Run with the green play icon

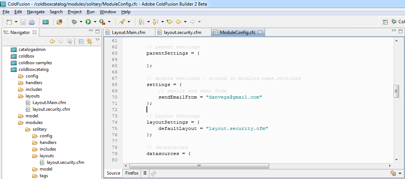pos(88,22)
